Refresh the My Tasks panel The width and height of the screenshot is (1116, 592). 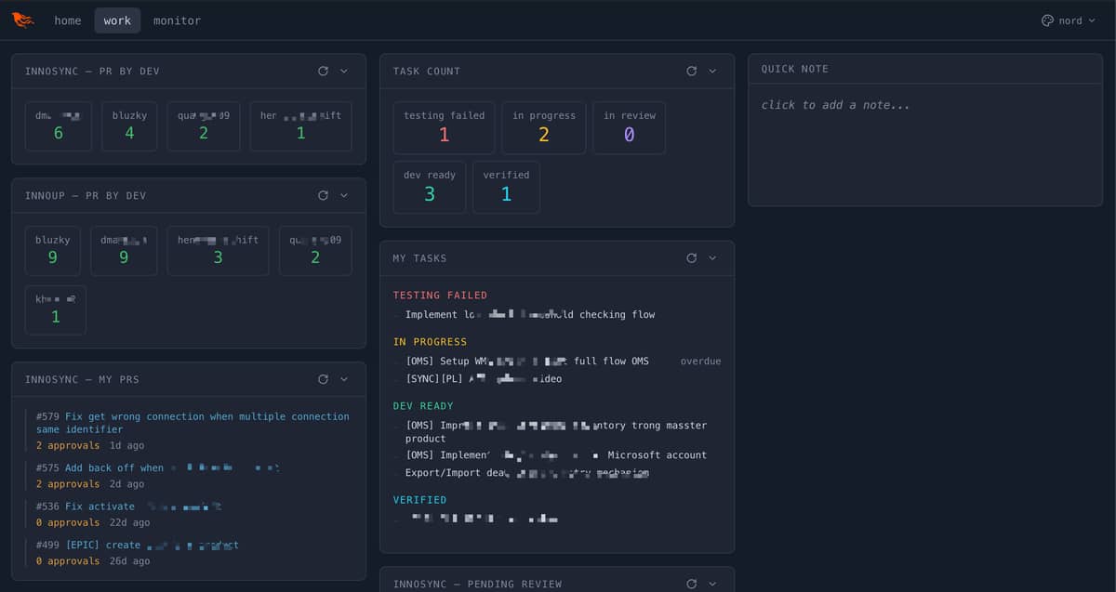click(691, 257)
